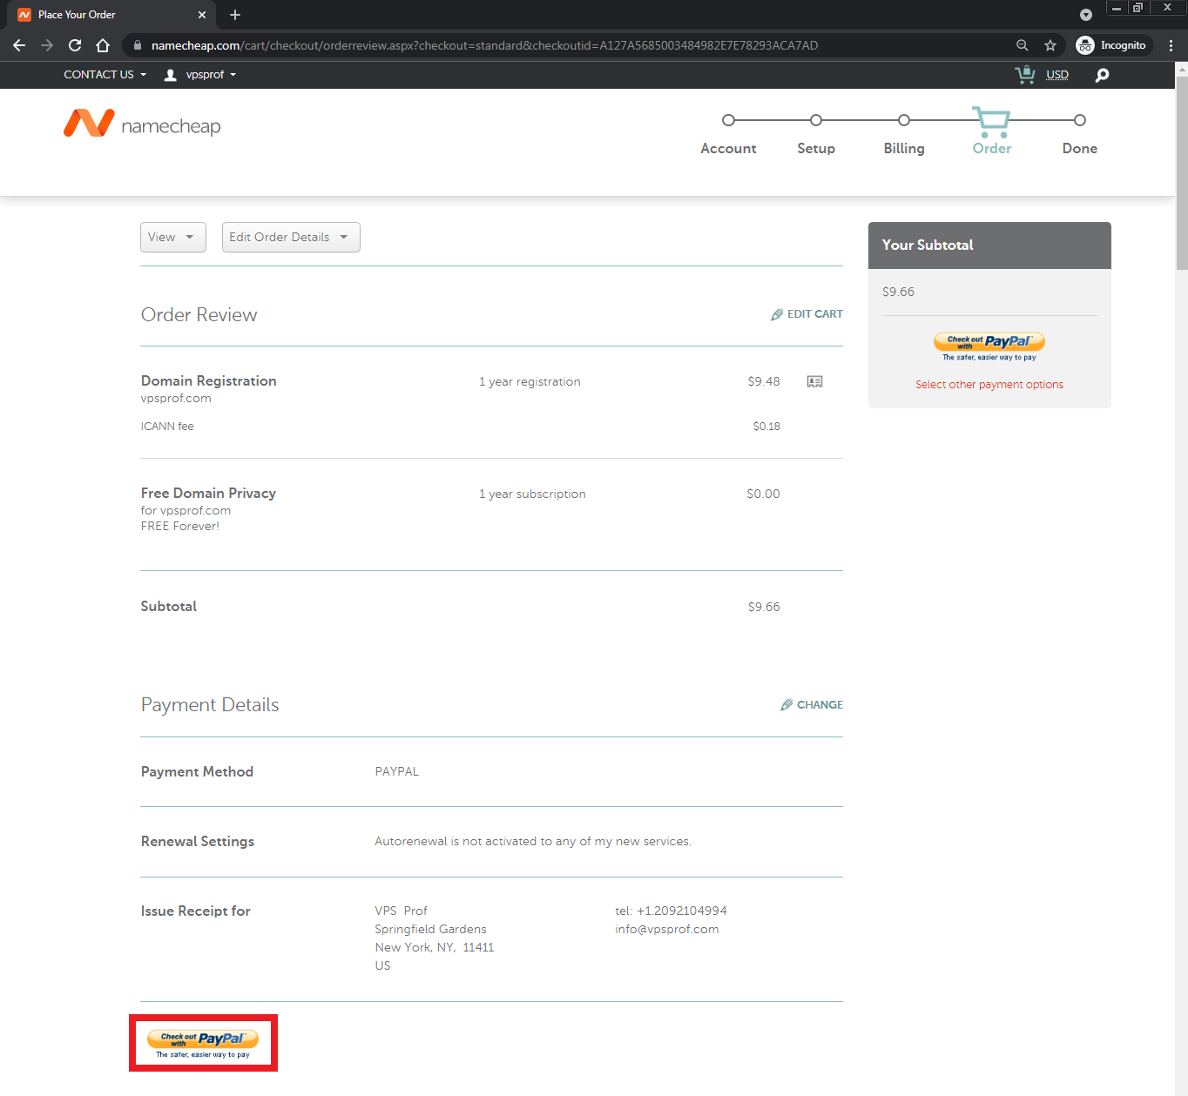Open the View dropdown
This screenshot has height=1096, width=1188.
(173, 237)
